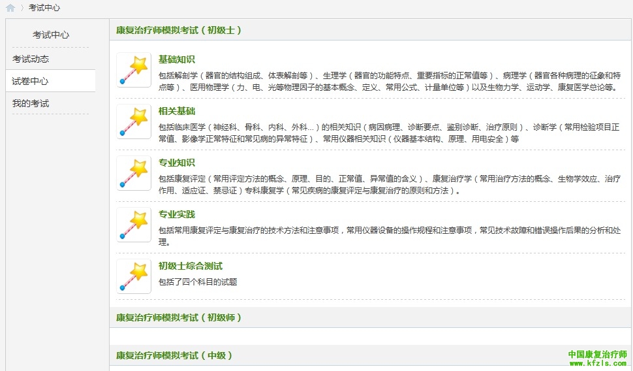
Task: Click the magic wand icon beside 专业知识
Action: pyautogui.click(x=134, y=173)
